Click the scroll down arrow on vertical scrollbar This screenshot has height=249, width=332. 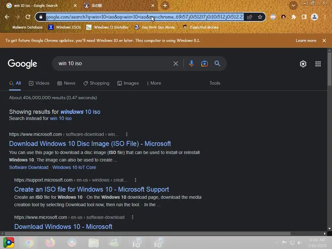pos(329,229)
